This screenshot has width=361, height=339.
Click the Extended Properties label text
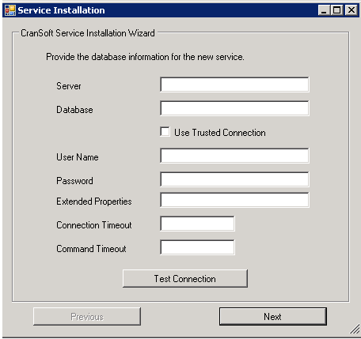(x=94, y=202)
